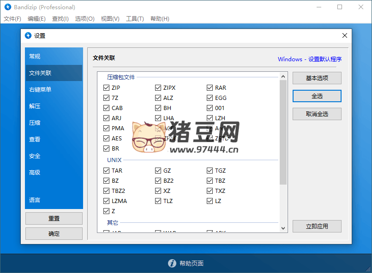Select the 压缩 settings category
Image resolution: width=372 pixels, height=273 pixels.
pyautogui.click(x=35, y=122)
